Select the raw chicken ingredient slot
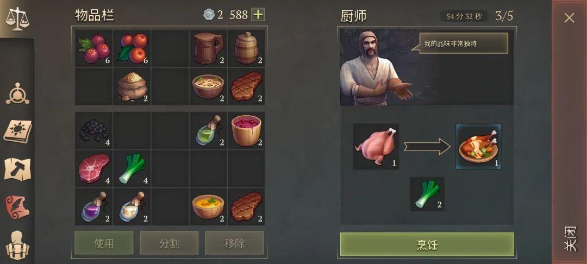587x264 pixels. [376, 147]
